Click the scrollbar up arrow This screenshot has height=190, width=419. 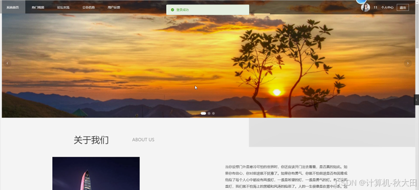click(x=417, y=1)
